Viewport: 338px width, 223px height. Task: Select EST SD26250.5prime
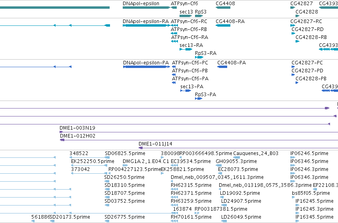tap(107, 182)
